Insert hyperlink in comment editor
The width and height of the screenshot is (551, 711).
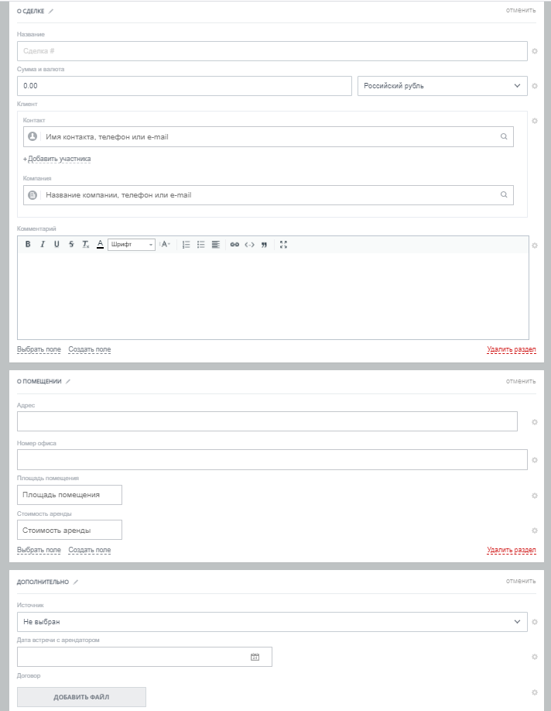pyautogui.click(x=234, y=245)
